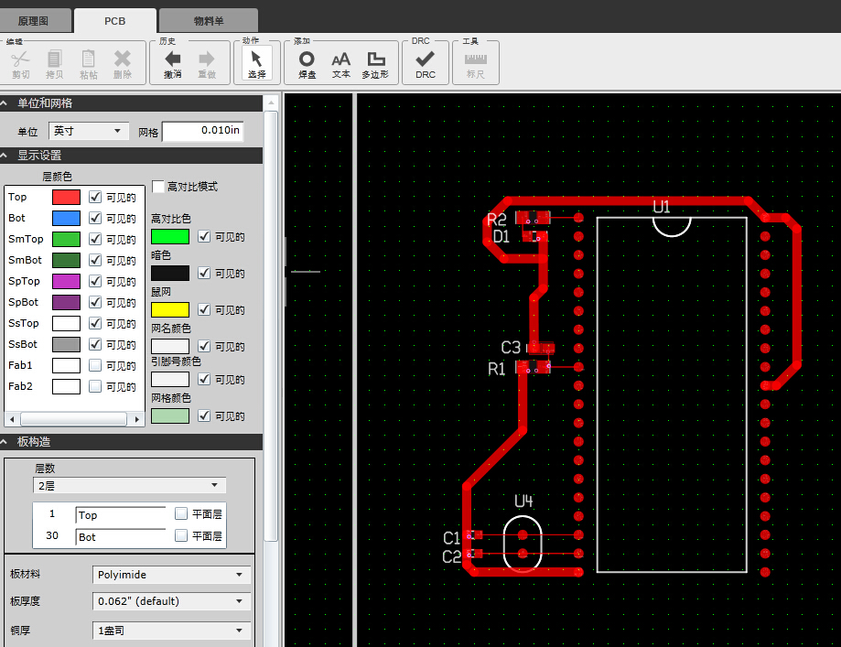The height and width of the screenshot is (647, 841).
Task: Select the R2 resistor label
Action: [496, 219]
